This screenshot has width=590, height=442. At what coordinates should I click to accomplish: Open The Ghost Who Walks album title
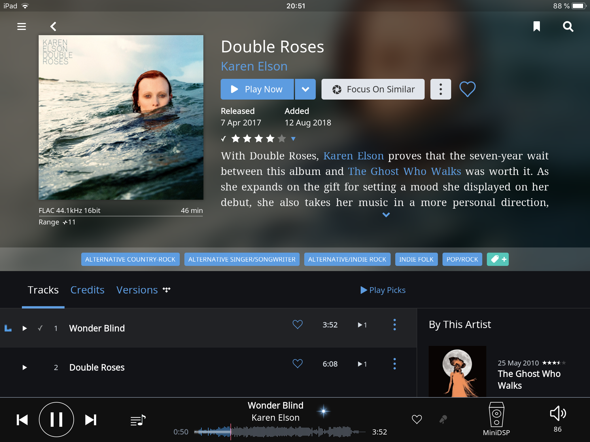point(529,380)
